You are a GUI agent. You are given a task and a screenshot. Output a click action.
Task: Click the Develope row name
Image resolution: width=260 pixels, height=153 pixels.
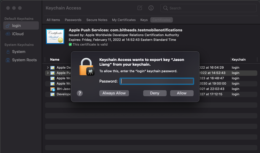[64, 94]
